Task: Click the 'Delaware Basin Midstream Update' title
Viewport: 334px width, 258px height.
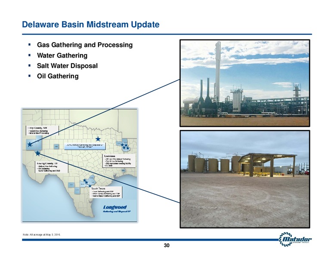Action: [91, 25]
